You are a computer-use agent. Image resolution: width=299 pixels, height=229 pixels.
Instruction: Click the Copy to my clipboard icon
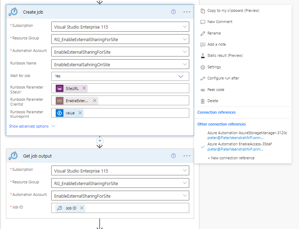click(203, 11)
